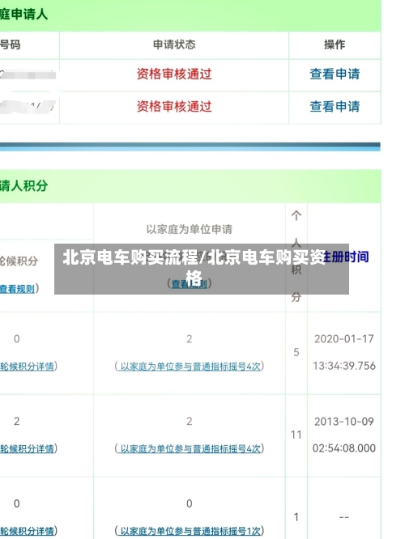
Task: Click 以家庭为单位参与普通指标摇号4次 link in 2013-10-09 row
Action: 190,448
